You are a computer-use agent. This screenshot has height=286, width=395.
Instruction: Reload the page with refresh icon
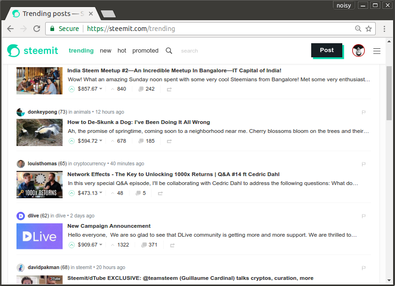37,29
